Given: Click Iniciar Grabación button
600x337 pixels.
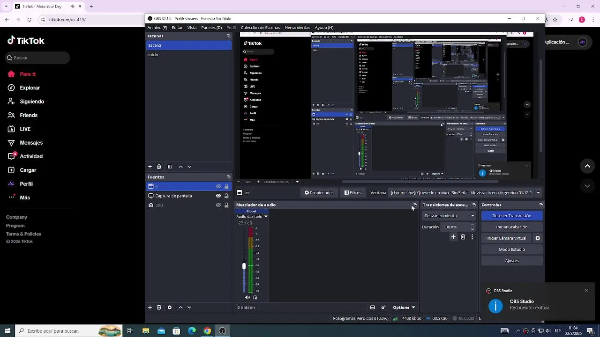Looking at the screenshot, I should click(x=512, y=227).
